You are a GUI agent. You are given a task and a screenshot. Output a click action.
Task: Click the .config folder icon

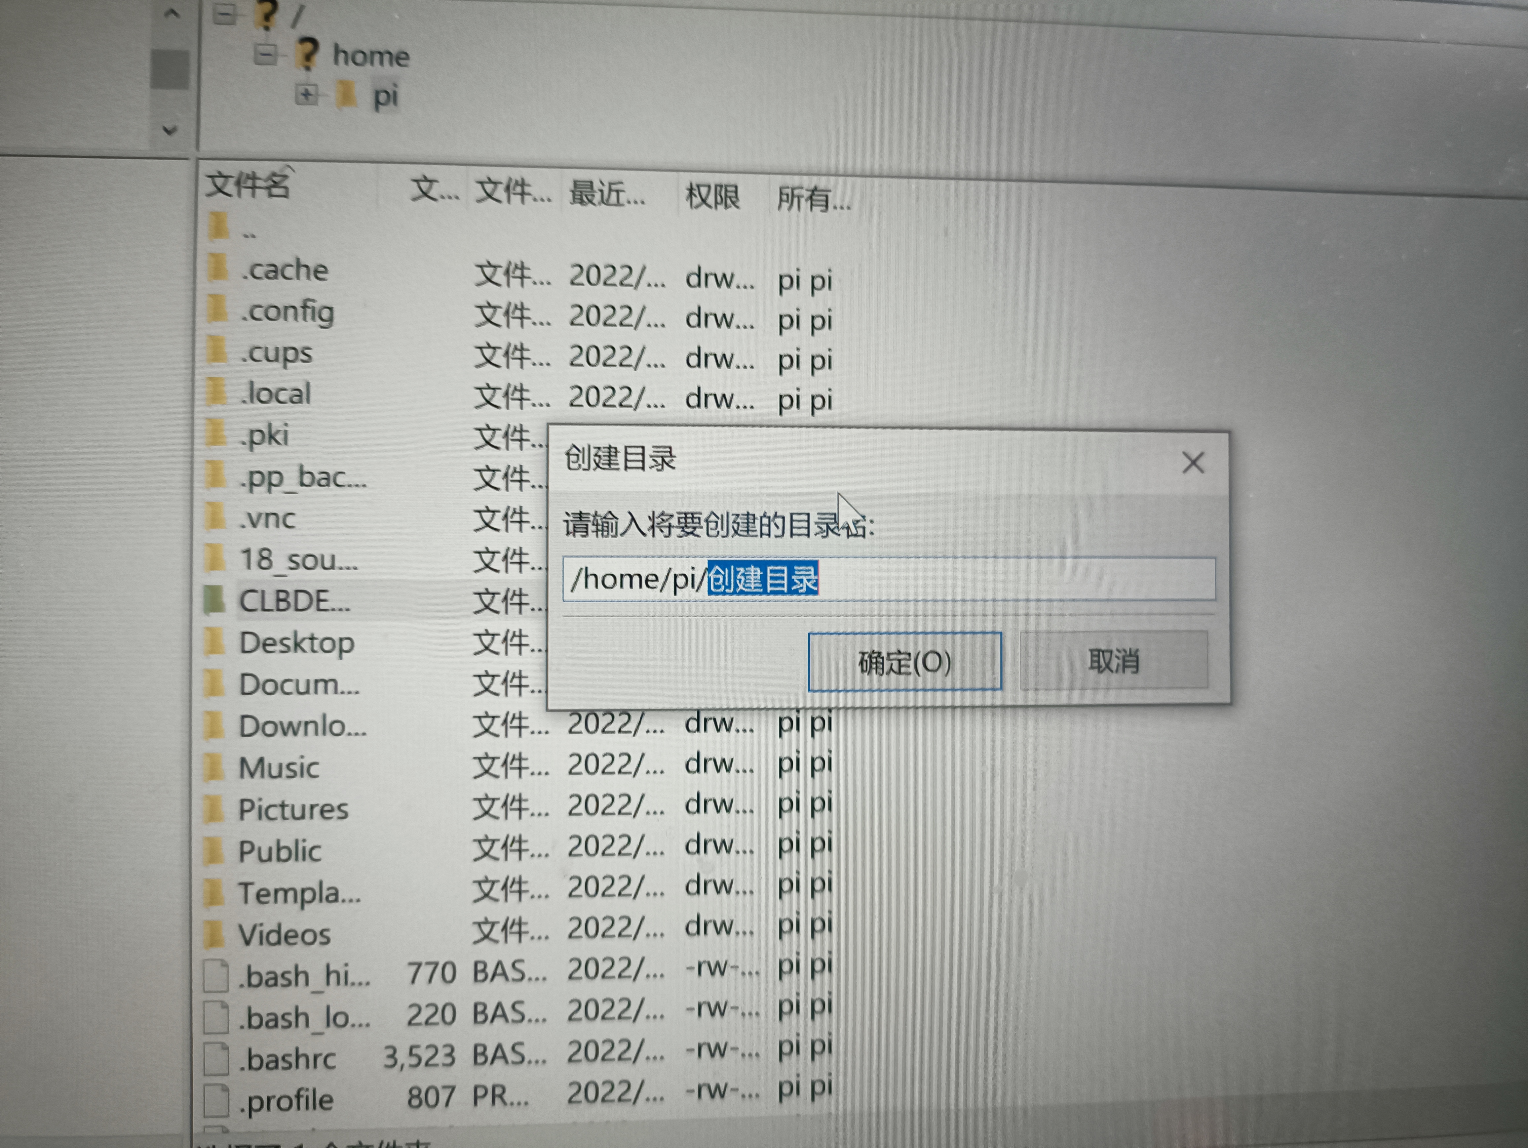tap(217, 309)
